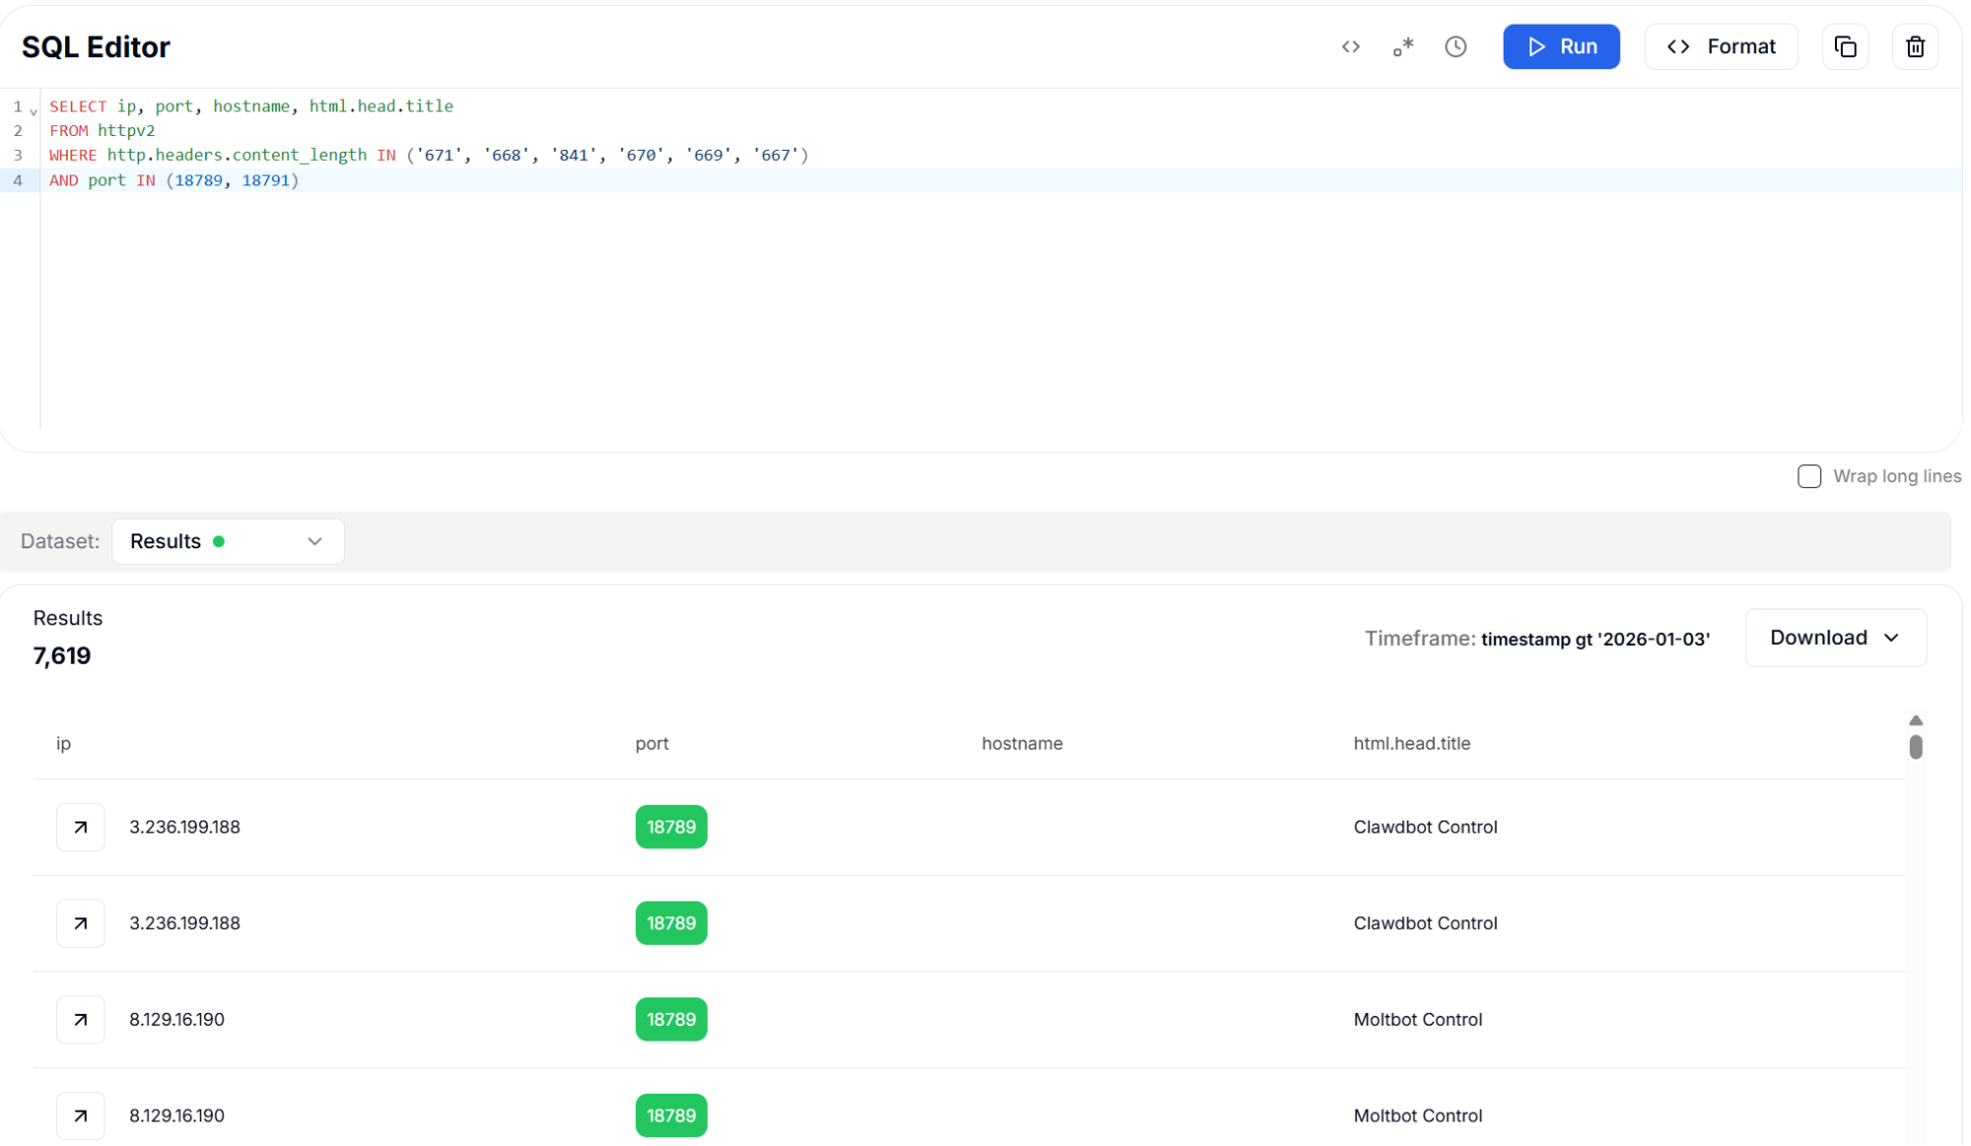Click the scrollbar up arrow
Screen dimensions: 1971x1146
tap(1915, 720)
